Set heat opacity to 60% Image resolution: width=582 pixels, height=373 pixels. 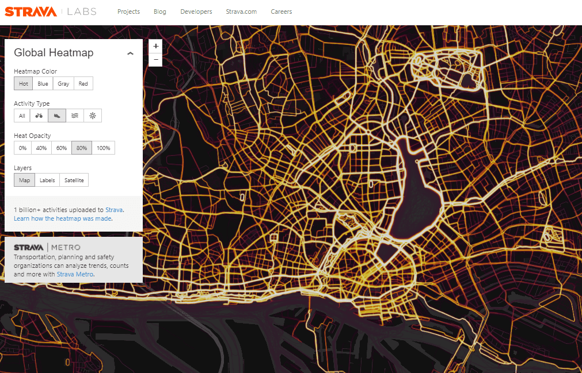(62, 148)
